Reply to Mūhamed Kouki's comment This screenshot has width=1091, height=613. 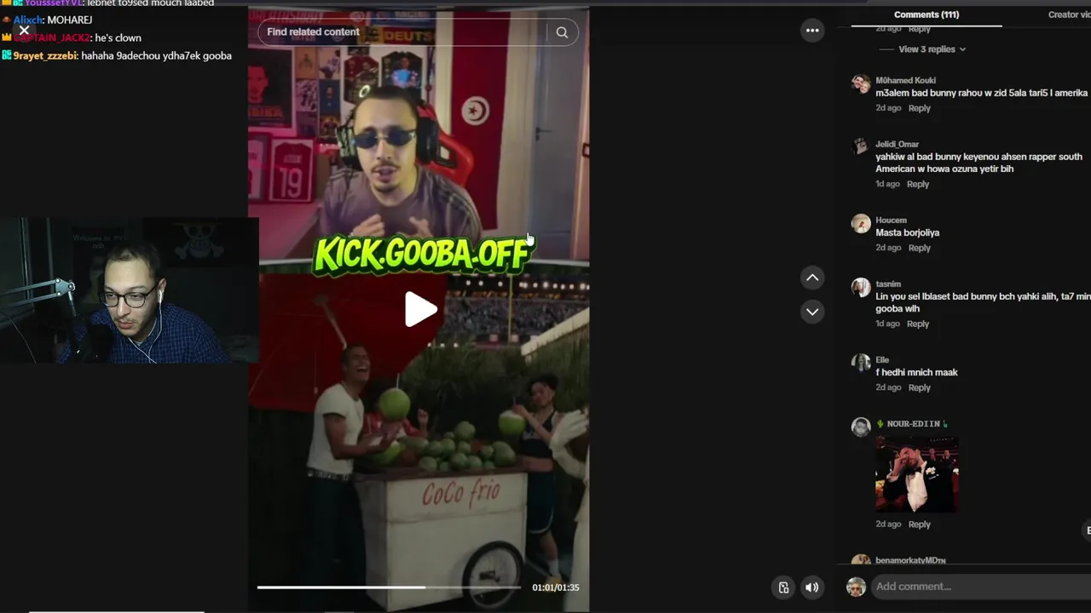pos(919,108)
